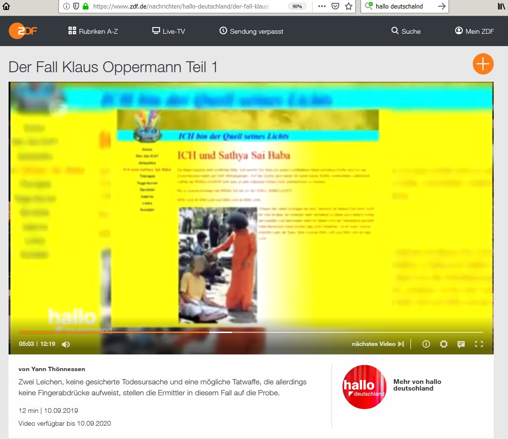Mute the video with speaker icon
This screenshot has height=439, width=508.
tap(66, 344)
